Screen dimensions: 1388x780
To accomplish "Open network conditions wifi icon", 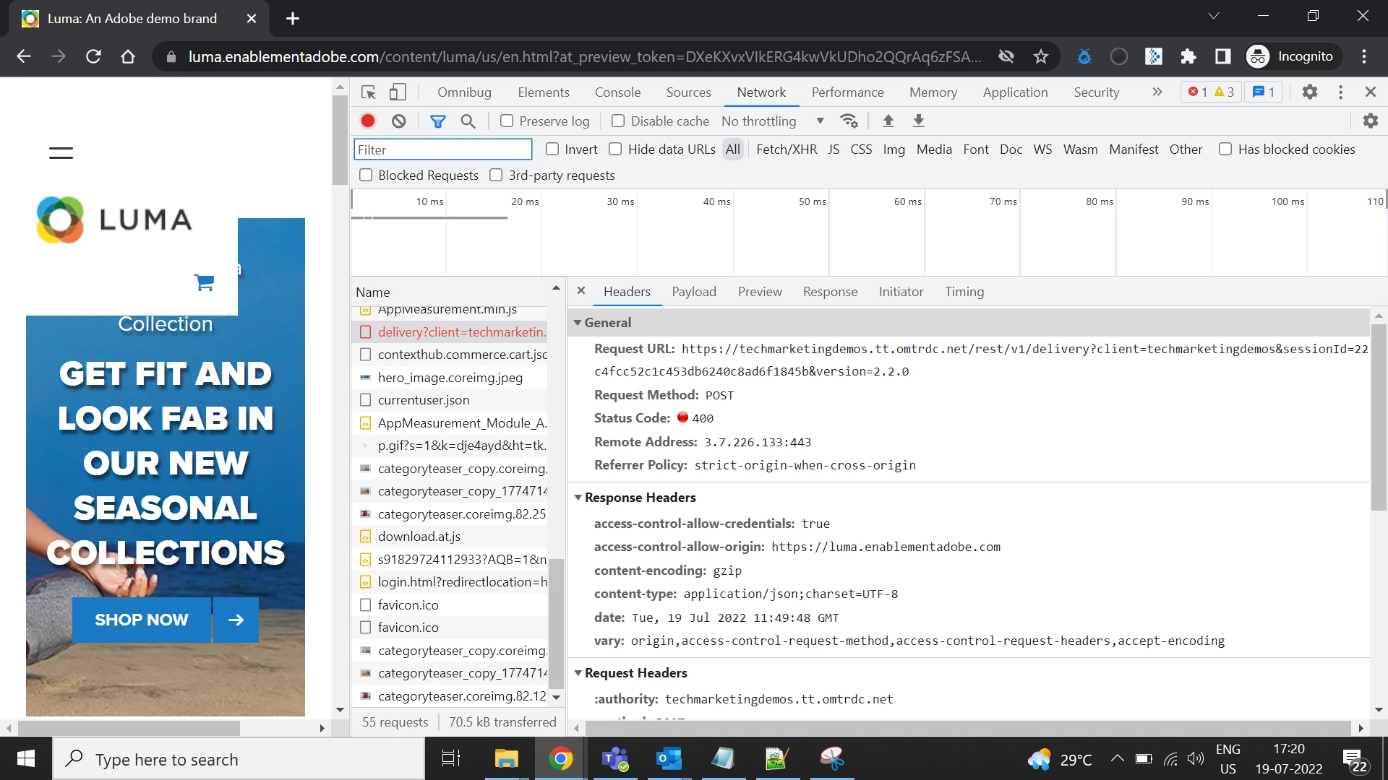I will [x=849, y=121].
